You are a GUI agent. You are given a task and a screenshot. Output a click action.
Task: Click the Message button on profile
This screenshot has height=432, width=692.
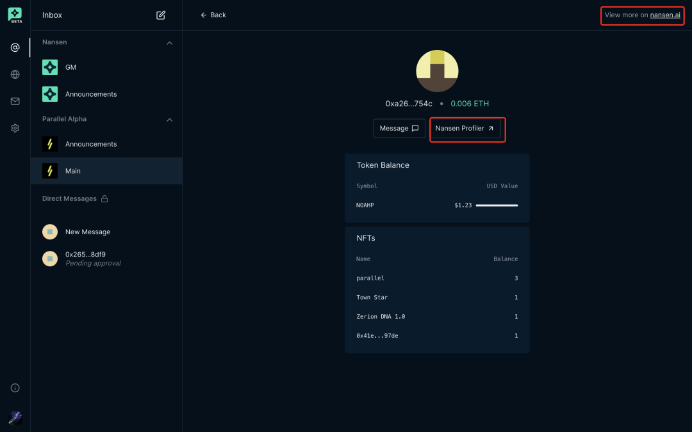(x=399, y=128)
